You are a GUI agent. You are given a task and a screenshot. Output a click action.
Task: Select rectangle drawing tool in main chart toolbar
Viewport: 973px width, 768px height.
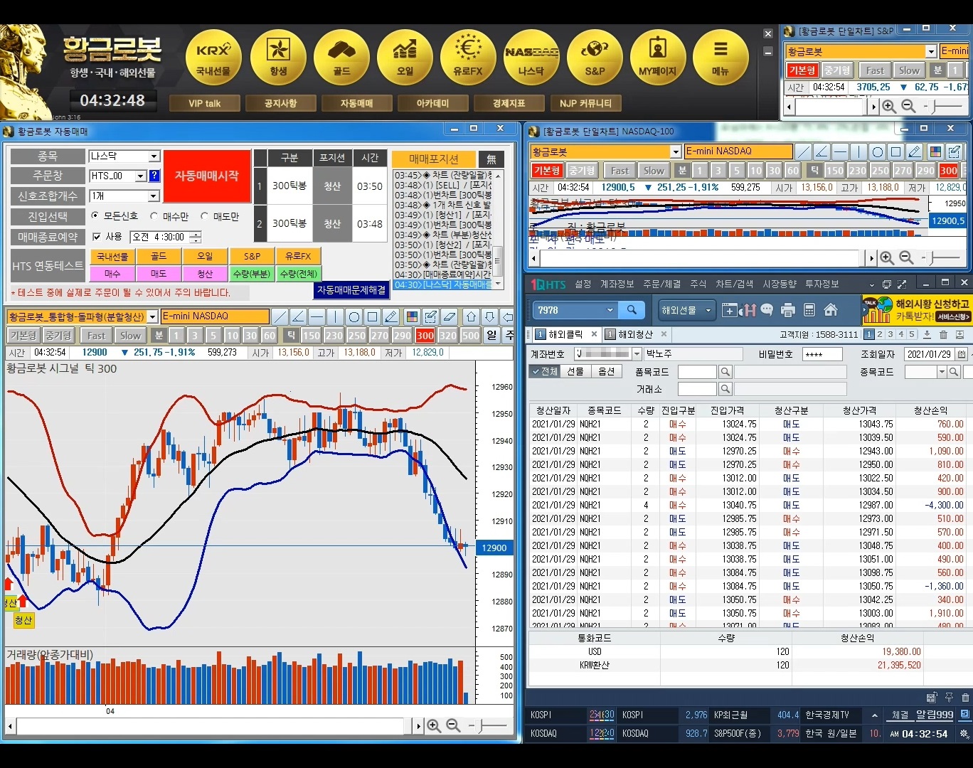373,316
